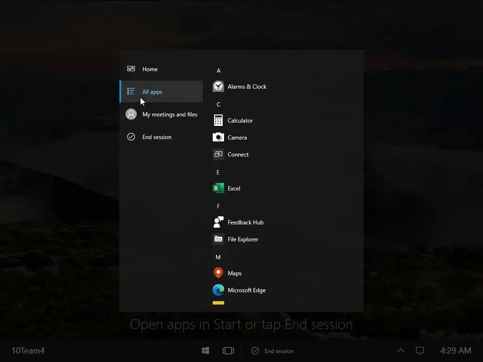Choose End session in Start menu
Viewport: 483px width, 362px height.
161,137
